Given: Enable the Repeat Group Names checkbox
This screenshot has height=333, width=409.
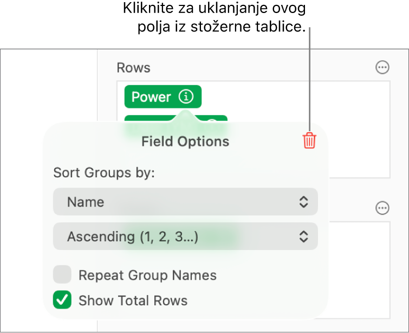Looking at the screenshot, I should (x=62, y=275).
